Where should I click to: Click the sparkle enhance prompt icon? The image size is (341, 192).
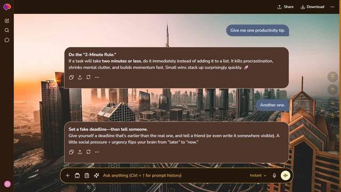pyautogui.click(x=96, y=175)
